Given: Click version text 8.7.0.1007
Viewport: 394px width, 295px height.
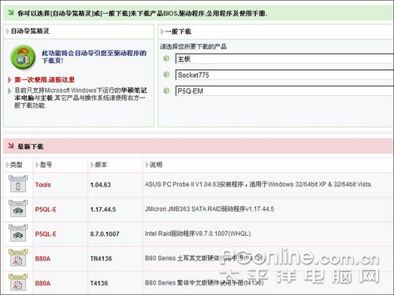Looking at the screenshot, I should point(105,234).
